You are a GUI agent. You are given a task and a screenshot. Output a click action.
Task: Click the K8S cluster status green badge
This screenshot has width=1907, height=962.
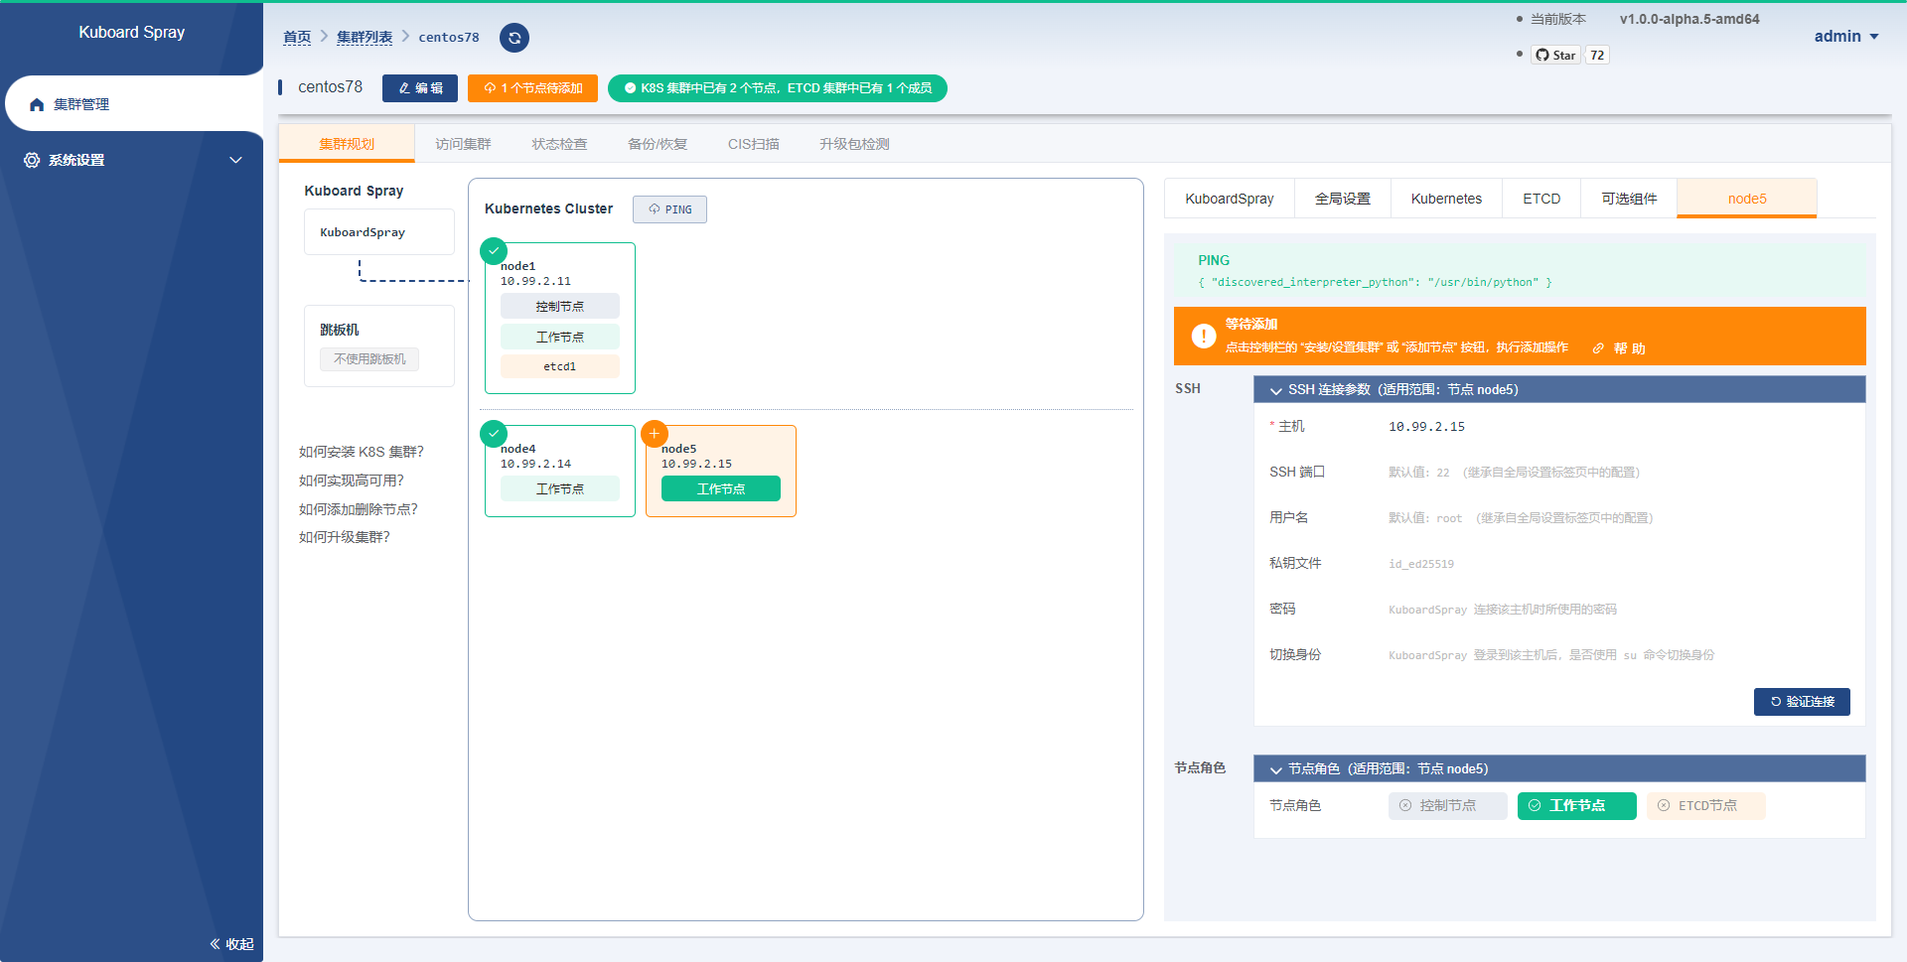(x=778, y=88)
